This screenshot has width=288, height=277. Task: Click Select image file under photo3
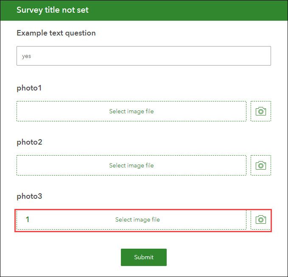pos(137,219)
